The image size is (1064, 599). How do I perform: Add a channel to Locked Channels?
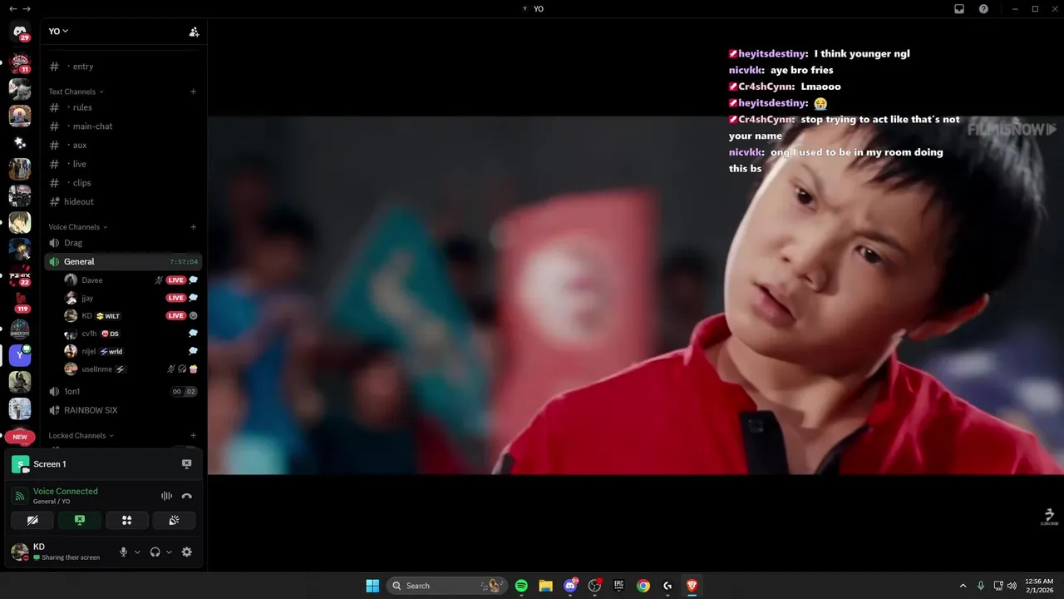193,436
